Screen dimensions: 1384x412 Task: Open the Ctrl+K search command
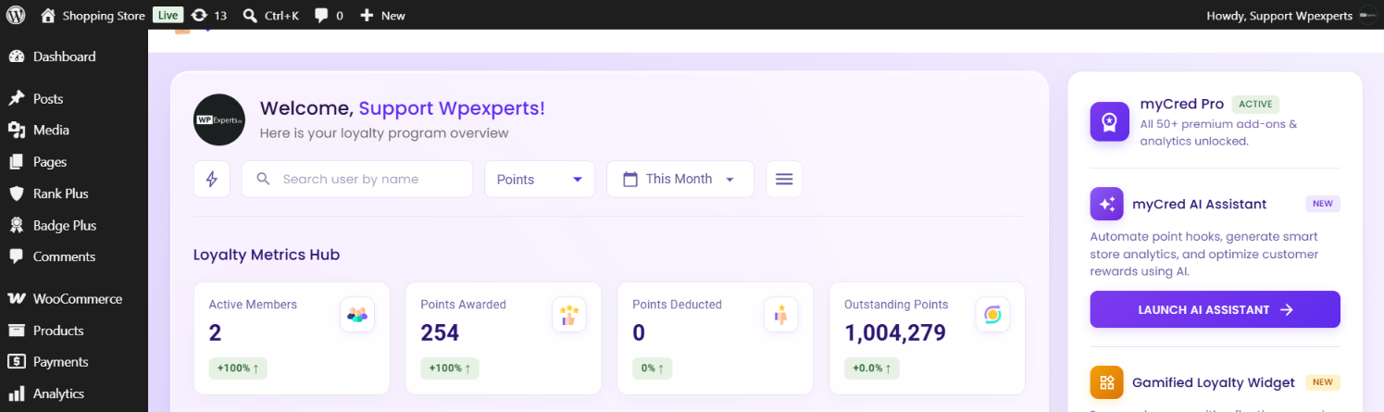(269, 15)
